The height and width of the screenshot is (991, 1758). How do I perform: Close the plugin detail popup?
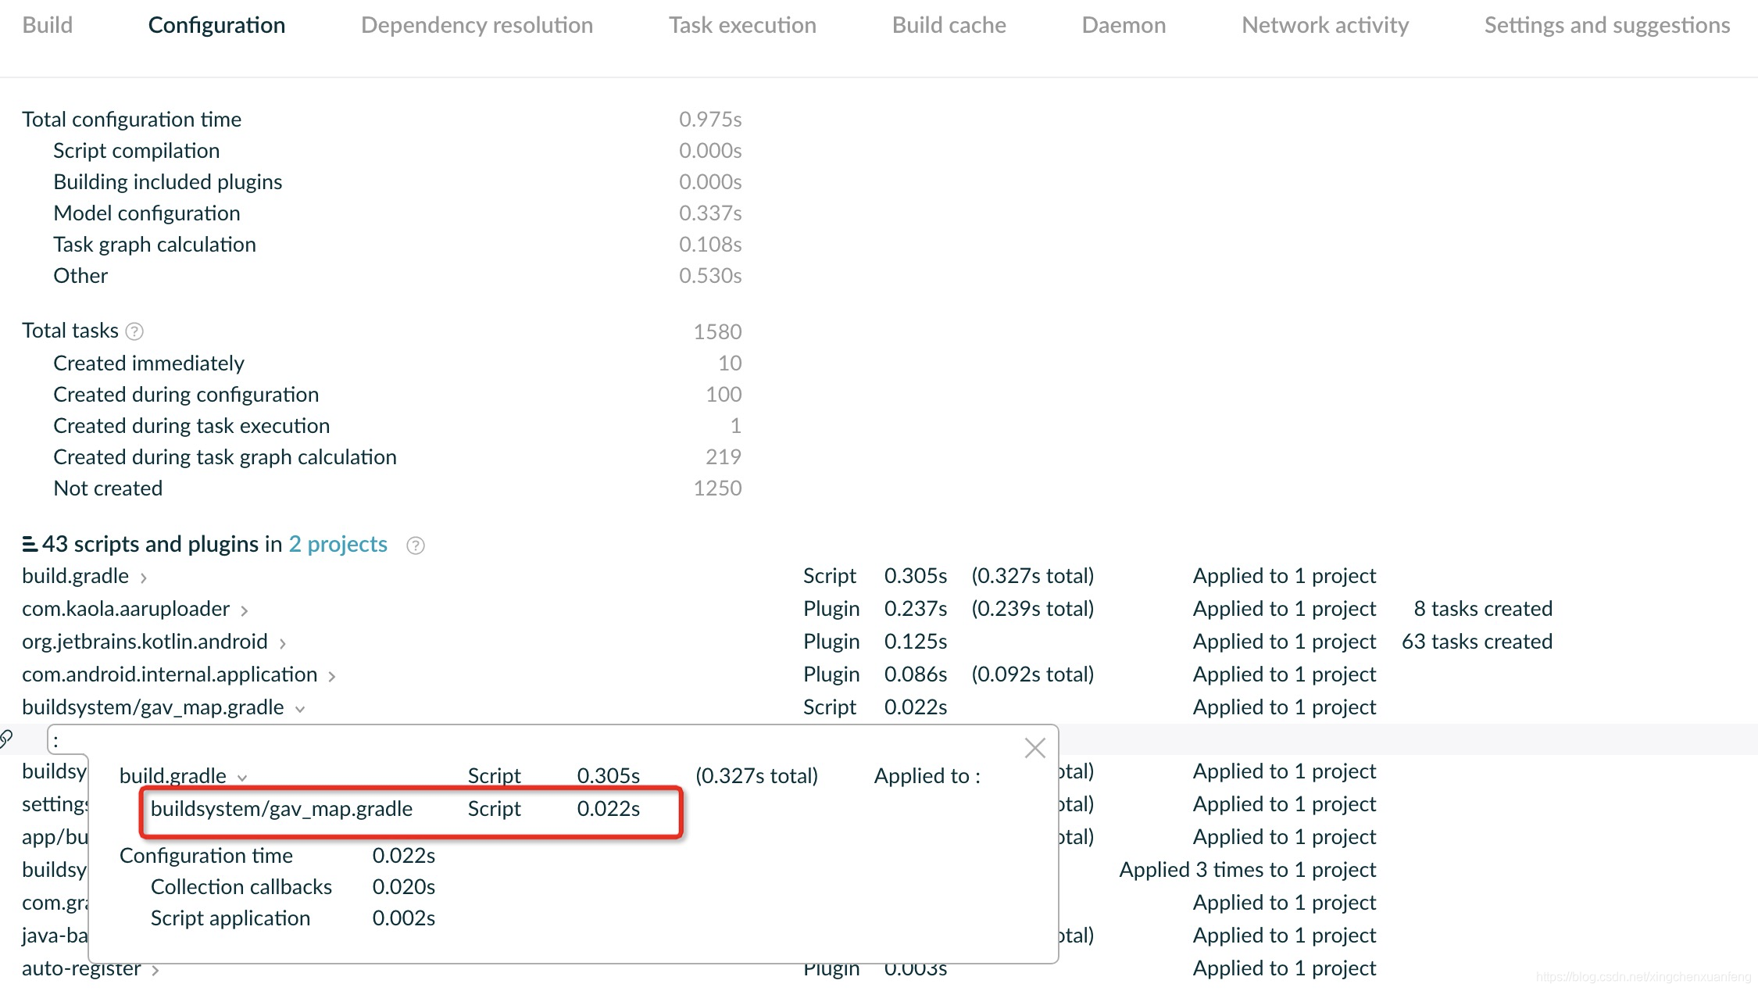point(1034,748)
